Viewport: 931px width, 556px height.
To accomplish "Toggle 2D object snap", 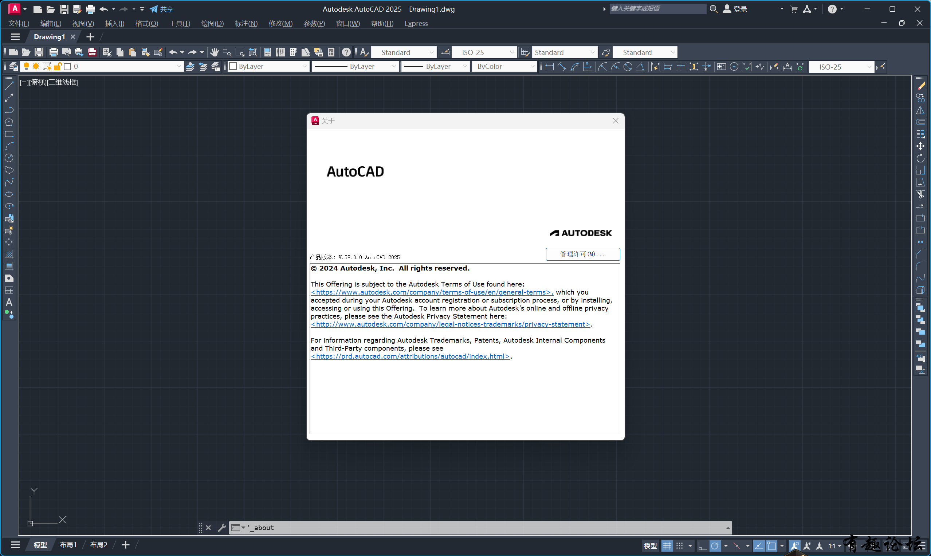I will (x=771, y=545).
